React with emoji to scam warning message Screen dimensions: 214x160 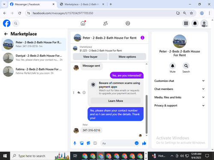pos(84,93)
